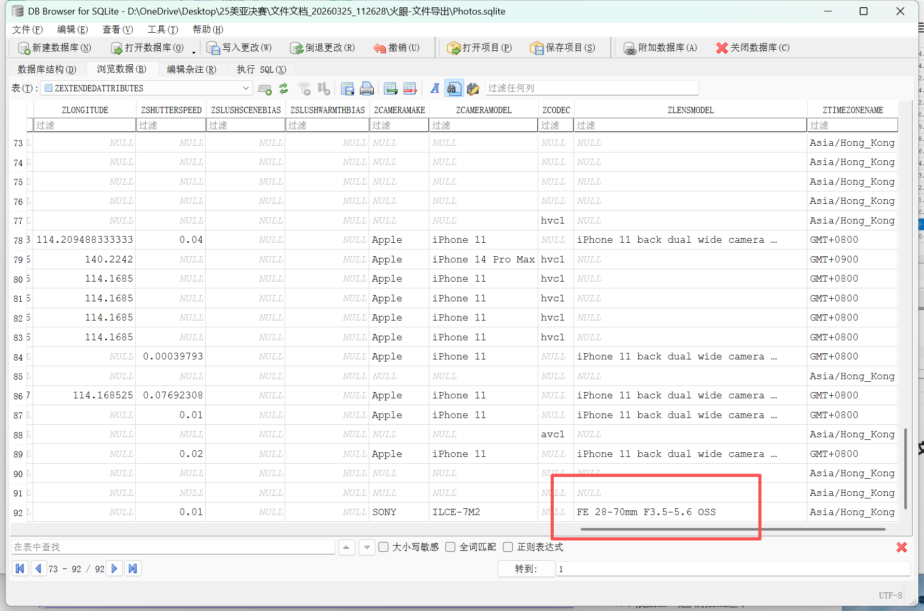The image size is (924, 611).
Task: Click the delete record icon
Action: [410, 89]
